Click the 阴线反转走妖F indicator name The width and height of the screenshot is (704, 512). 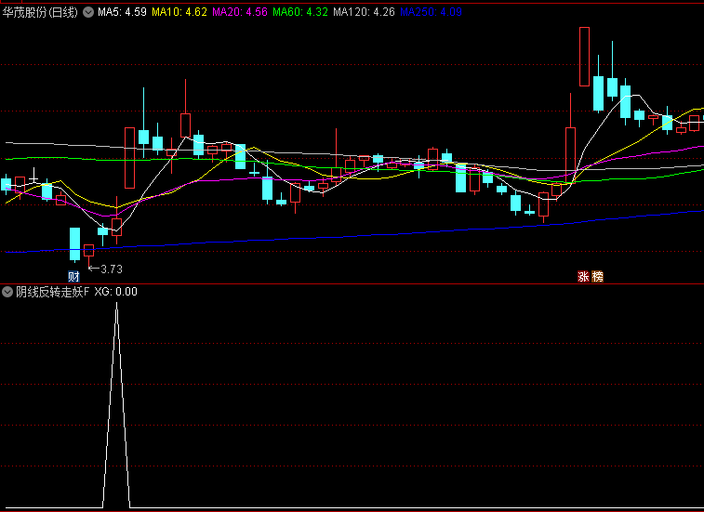click(53, 292)
